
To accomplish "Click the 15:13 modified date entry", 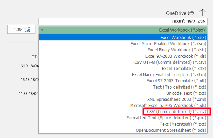I will 29,80.
